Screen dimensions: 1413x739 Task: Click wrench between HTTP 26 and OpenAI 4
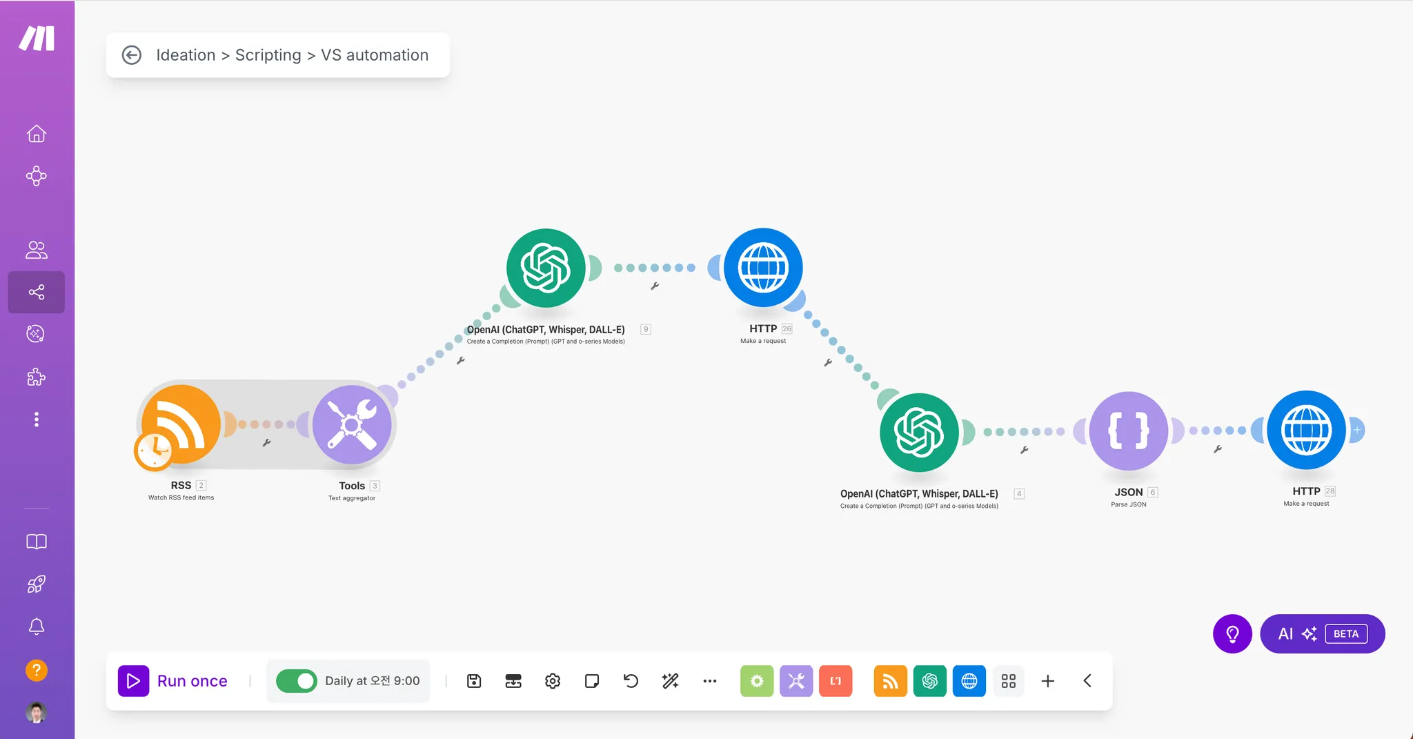[x=828, y=363]
